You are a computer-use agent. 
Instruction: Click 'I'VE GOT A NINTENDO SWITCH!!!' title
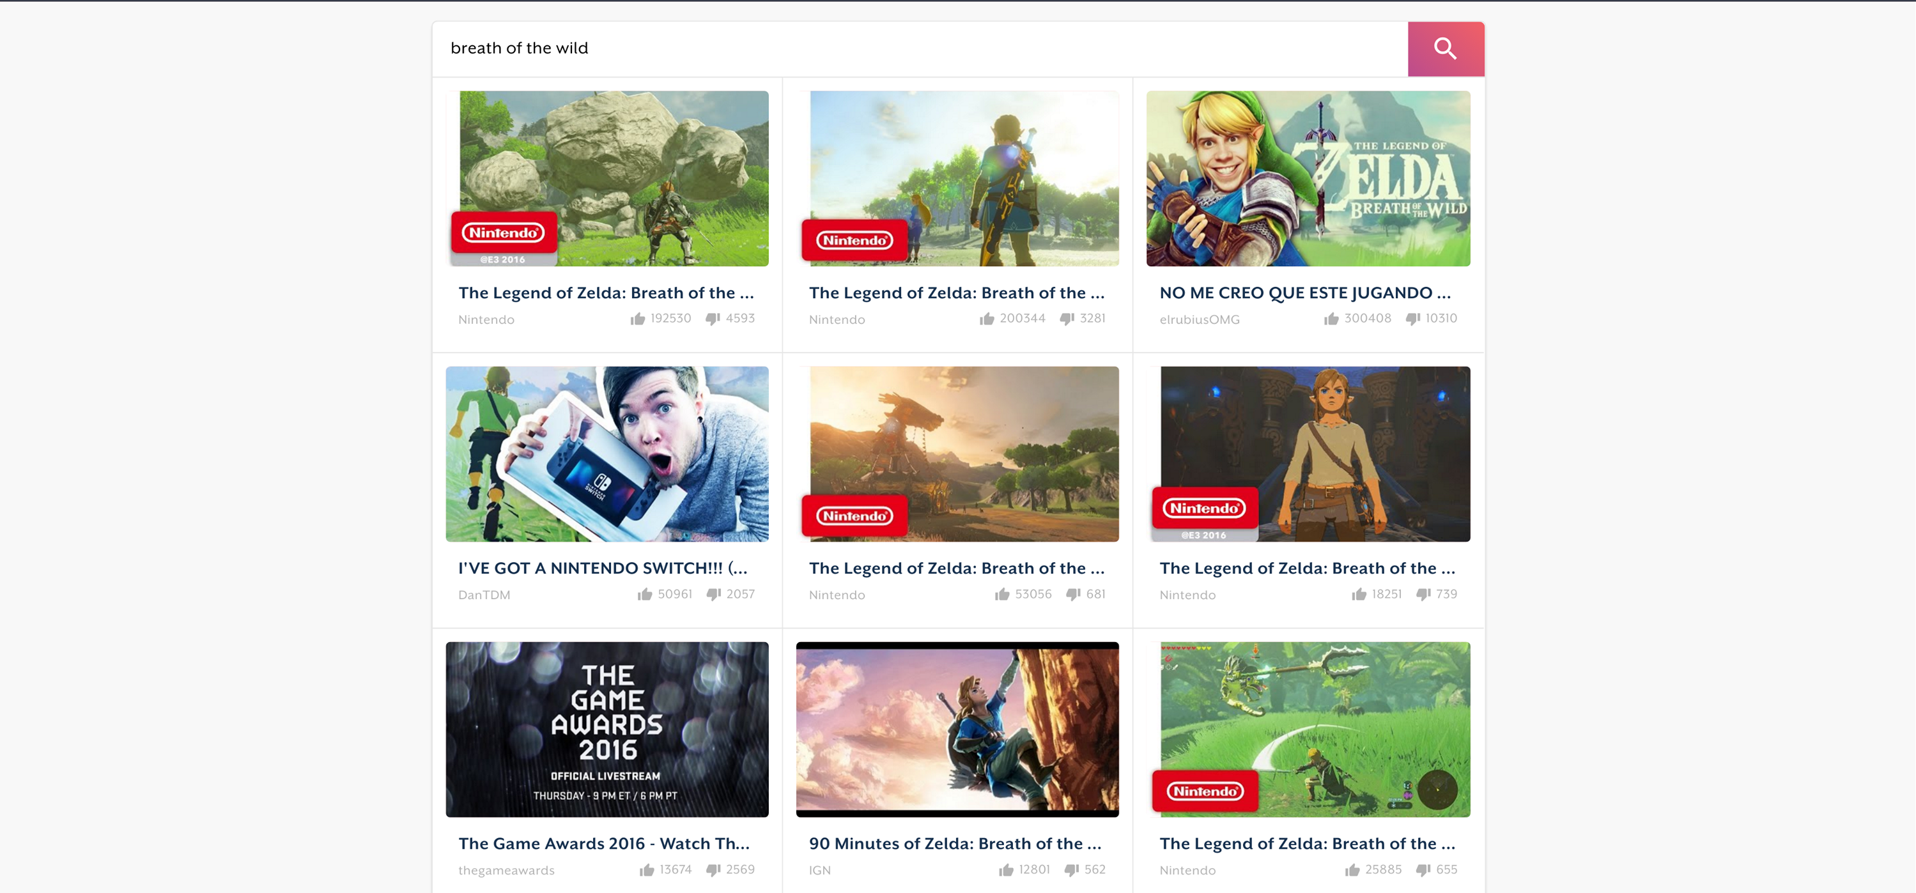(x=603, y=568)
